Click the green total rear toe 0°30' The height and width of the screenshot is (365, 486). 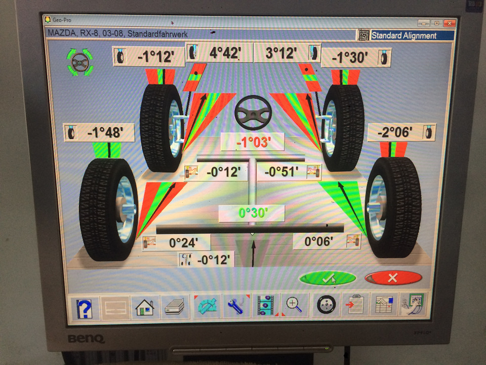point(253,213)
